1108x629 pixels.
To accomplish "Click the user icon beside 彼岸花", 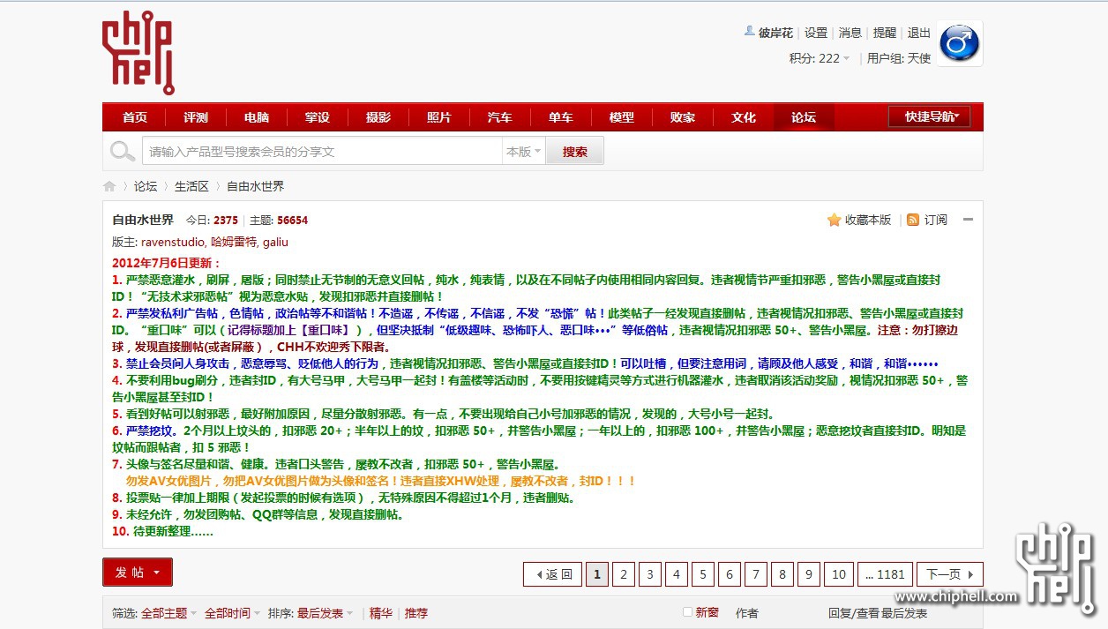I will [x=750, y=32].
